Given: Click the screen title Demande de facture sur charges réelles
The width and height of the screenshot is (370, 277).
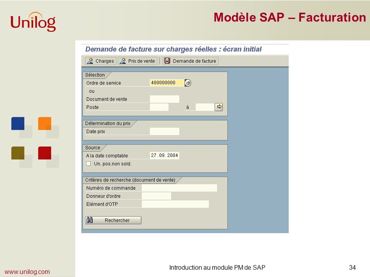Looking at the screenshot, I should [x=173, y=49].
